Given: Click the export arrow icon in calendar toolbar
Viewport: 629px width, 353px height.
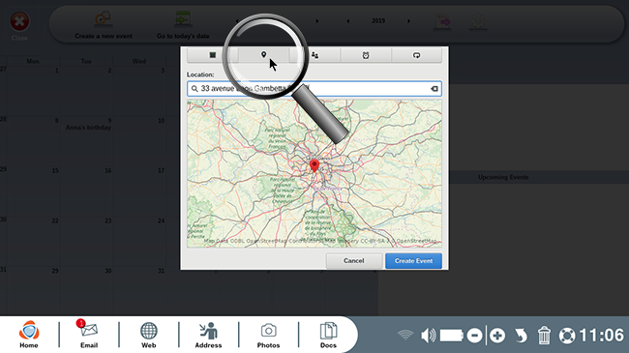Looking at the screenshot, I should [x=443, y=21].
